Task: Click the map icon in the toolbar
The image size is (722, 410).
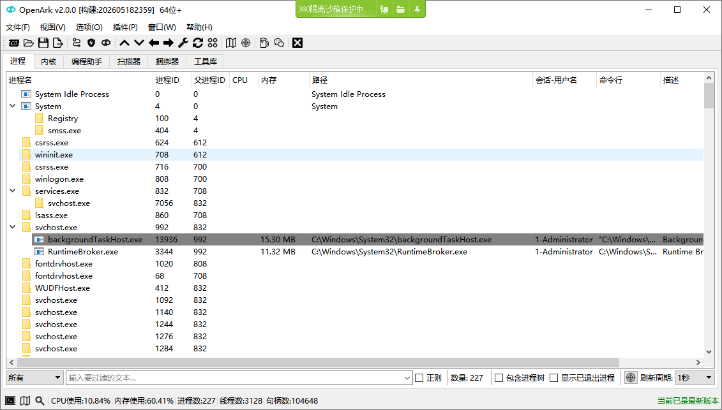Action: point(231,43)
